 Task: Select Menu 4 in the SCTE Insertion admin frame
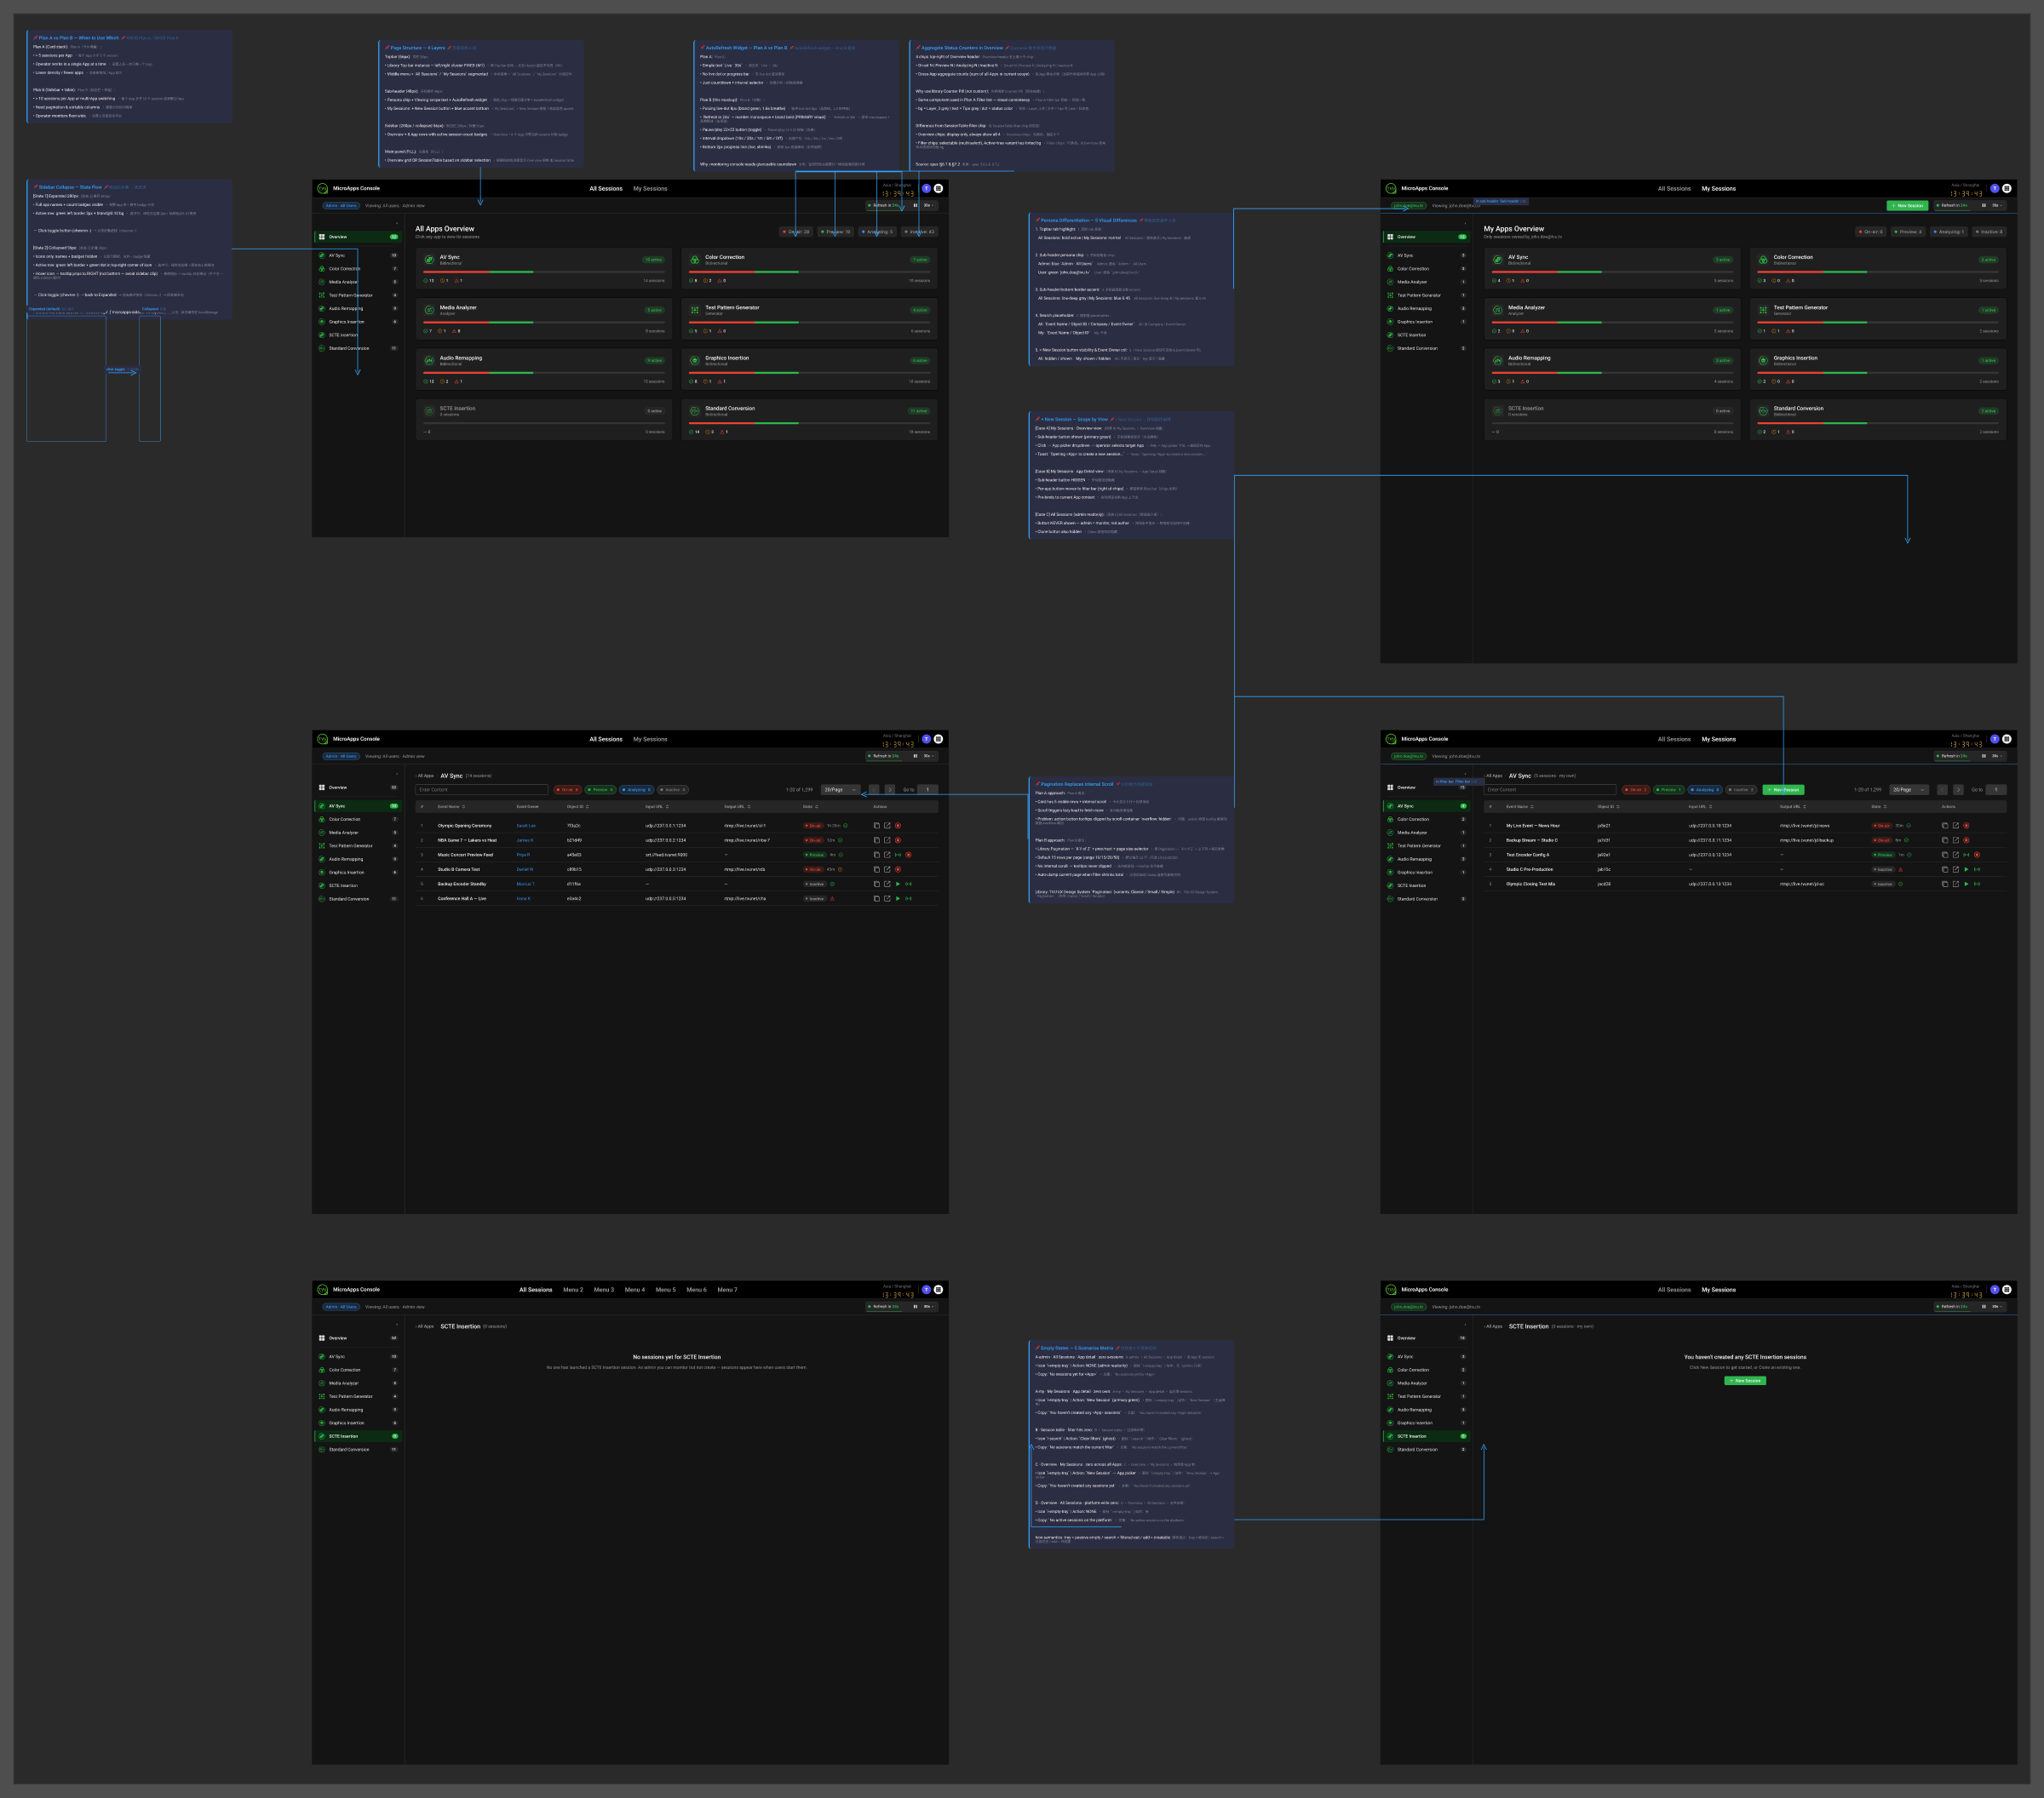pos(634,1289)
